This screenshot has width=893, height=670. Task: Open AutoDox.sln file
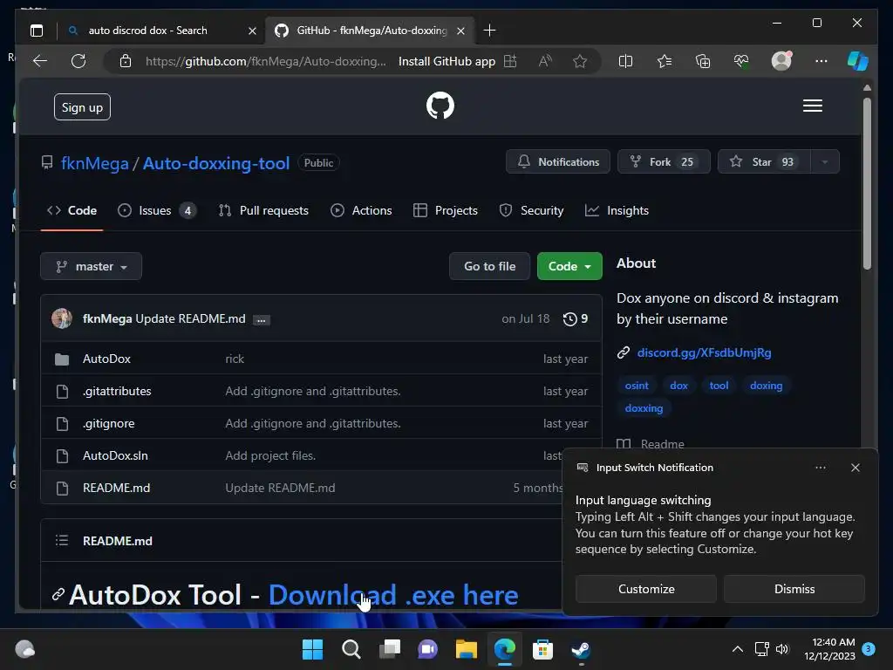click(x=115, y=455)
